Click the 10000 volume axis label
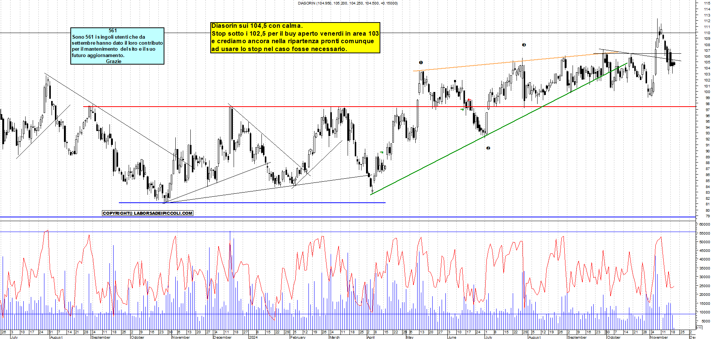Screen dimensions: 711x339 (x=705, y=312)
